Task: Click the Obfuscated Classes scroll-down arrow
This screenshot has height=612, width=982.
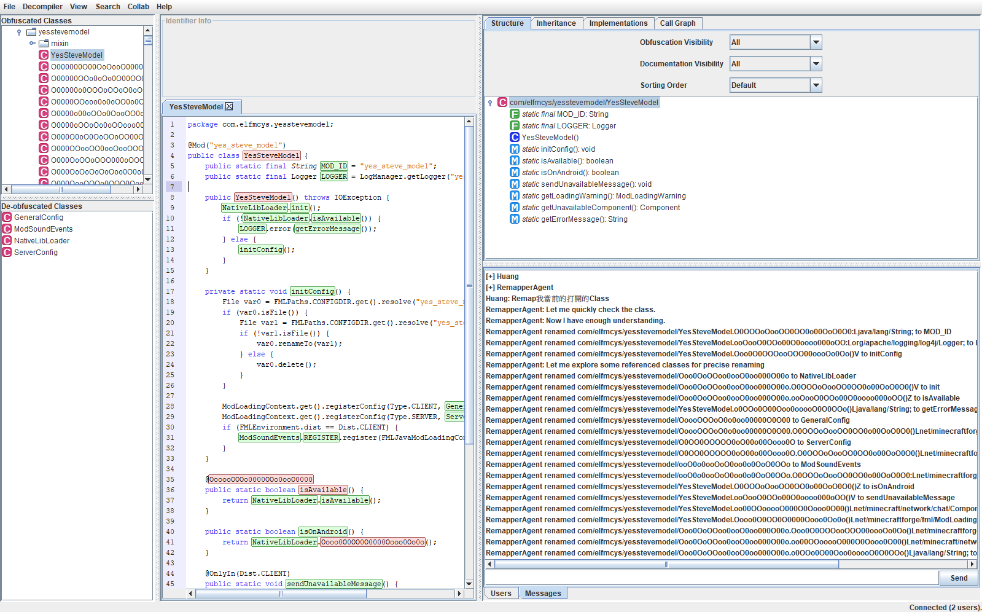Action: pyautogui.click(x=148, y=179)
